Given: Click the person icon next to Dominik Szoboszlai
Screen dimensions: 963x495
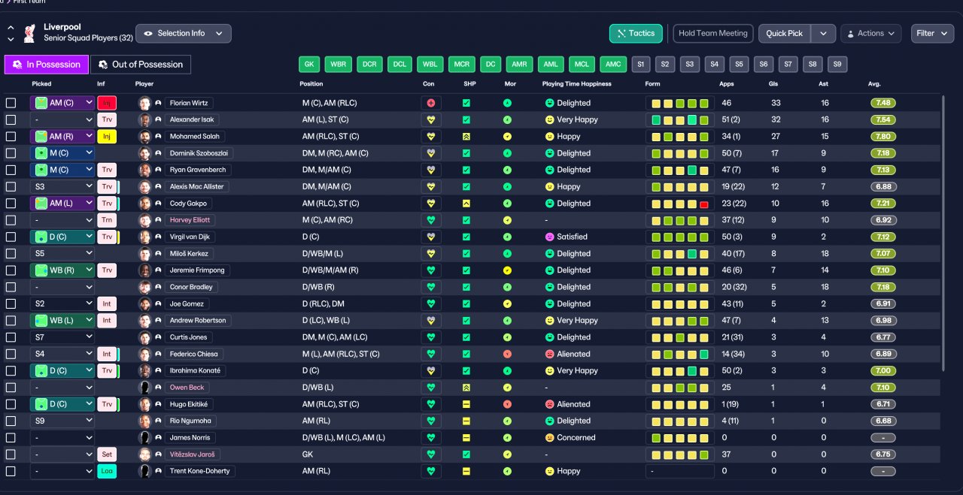Looking at the screenshot, I should pyautogui.click(x=158, y=153).
